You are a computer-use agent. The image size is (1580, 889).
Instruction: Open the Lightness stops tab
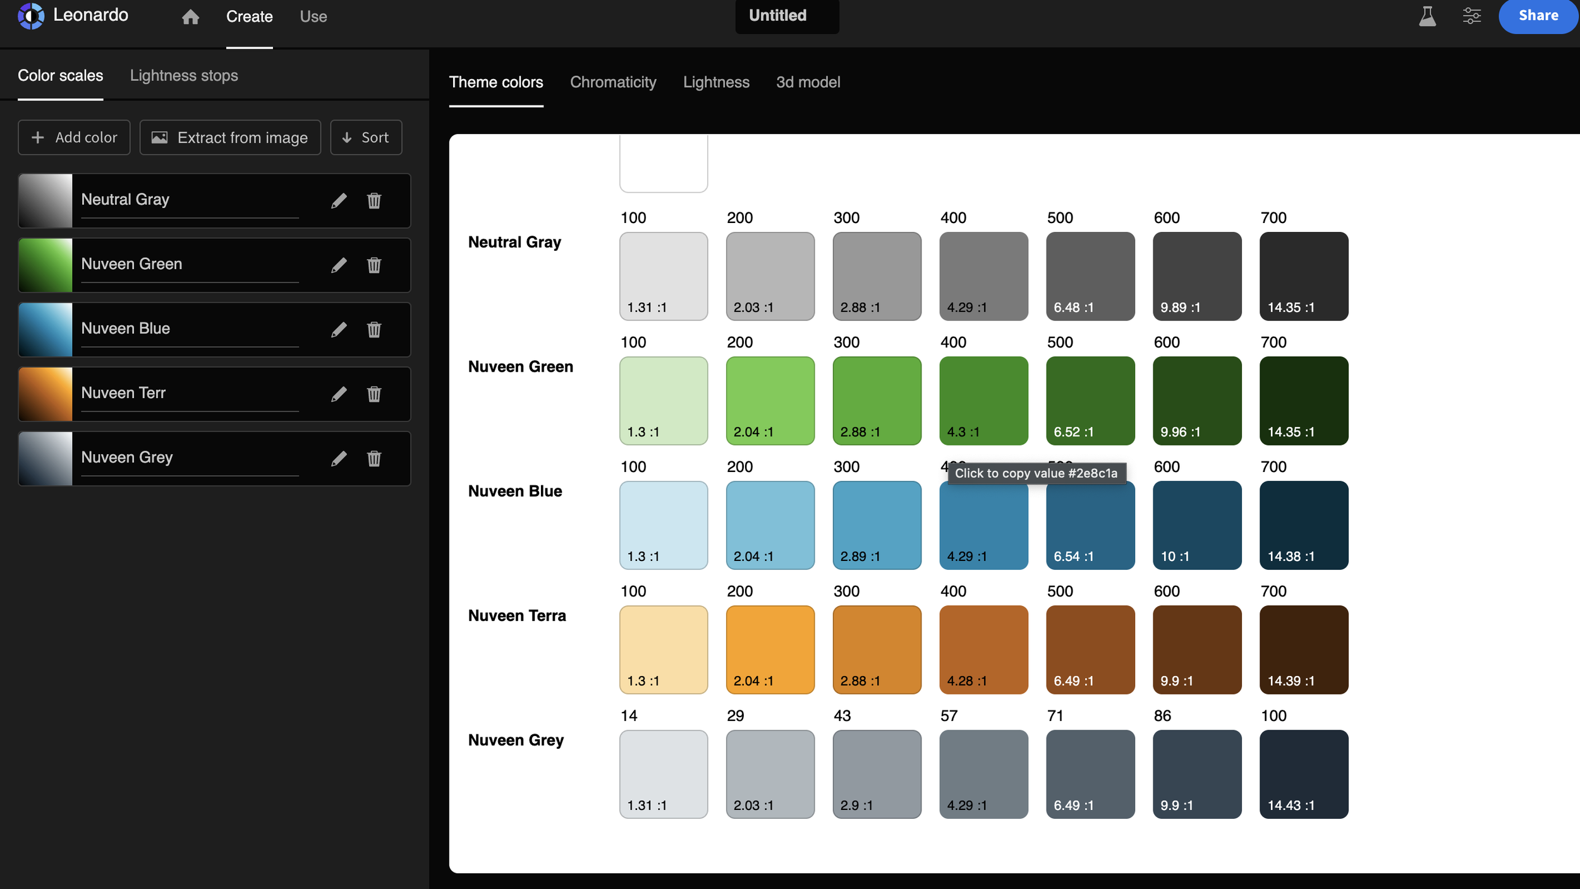point(184,76)
